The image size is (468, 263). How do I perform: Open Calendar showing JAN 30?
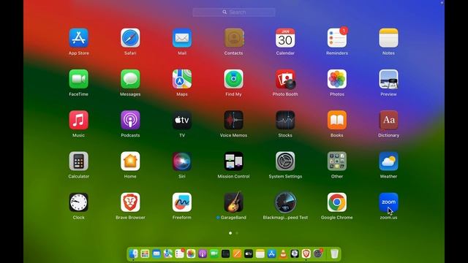pos(285,38)
